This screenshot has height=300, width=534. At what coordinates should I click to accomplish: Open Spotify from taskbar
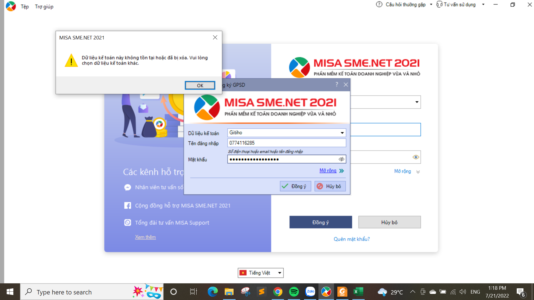[x=294, y=292]
